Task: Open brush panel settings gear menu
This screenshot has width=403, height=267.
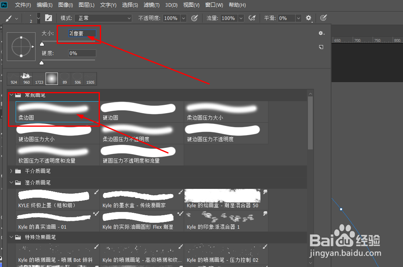Action: click(322, 33)
